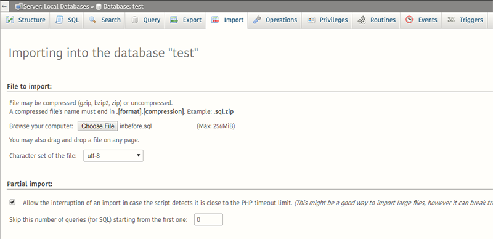Select the Import tab
This screenshot has height=239, width=493.
tap(227, 20)
